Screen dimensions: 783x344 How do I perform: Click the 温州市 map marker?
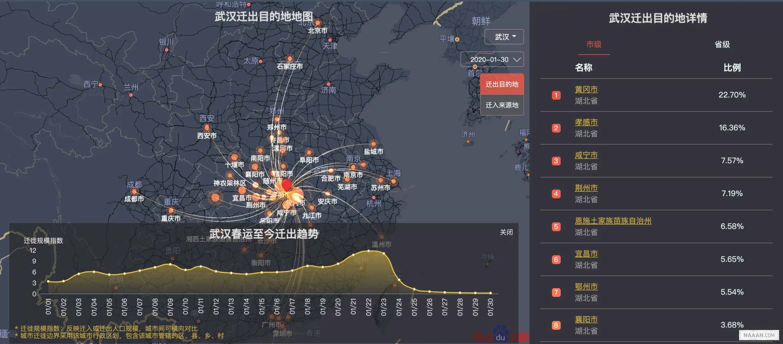coord(381,237)
